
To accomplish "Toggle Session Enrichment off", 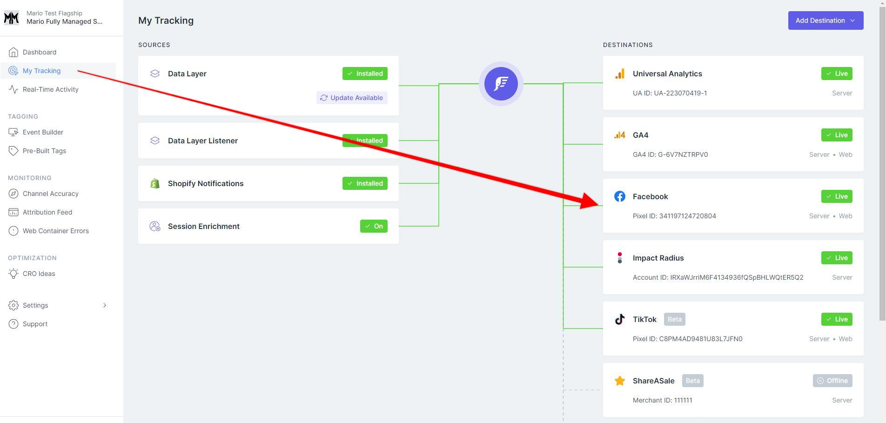I will click(x=374, y=226).
